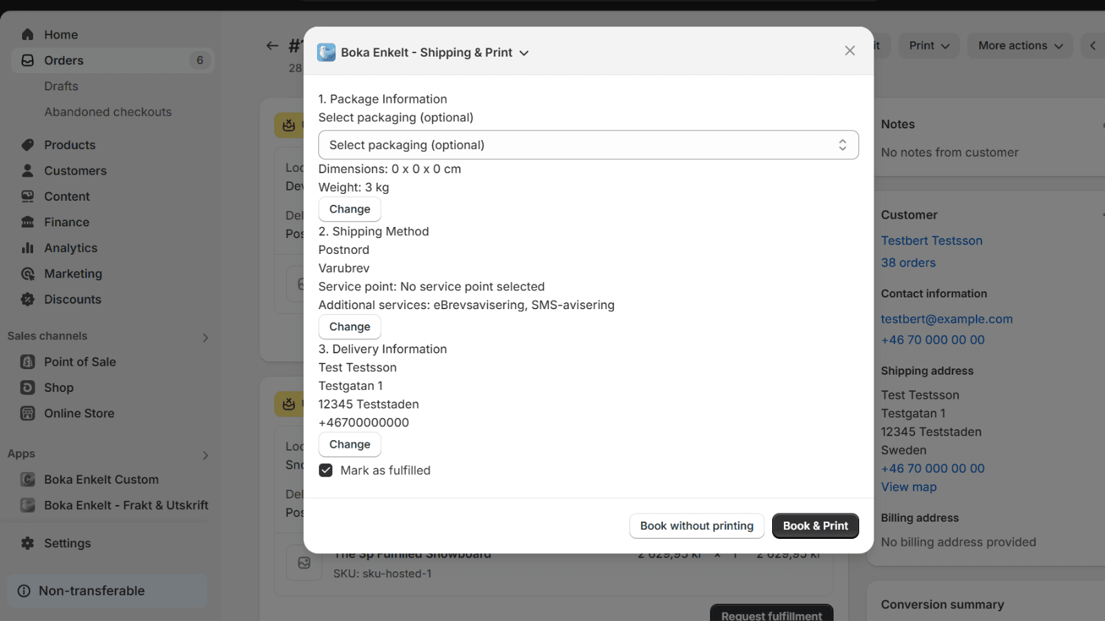Click the Marketing target icon
This screenshot has width=1105, height=621.
point(28,274)
